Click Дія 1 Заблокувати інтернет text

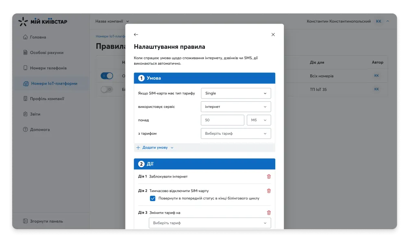[163, 176]
